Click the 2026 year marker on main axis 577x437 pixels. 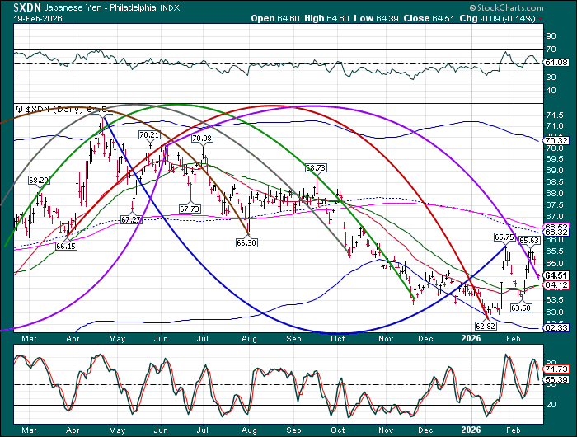[x=471, y=338]
